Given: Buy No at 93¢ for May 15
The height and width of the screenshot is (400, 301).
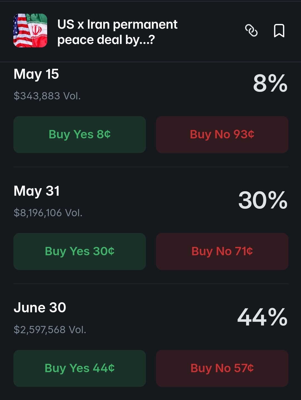Looking at the screenshot, I should tap(222, 134).
